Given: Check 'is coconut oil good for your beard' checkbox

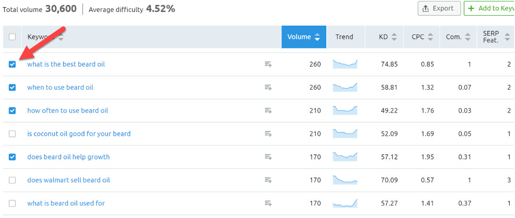Looking at the screenshot, I should coord(12,134).
